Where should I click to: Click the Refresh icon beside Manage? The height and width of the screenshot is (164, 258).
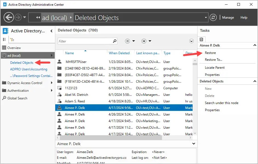[213, 17]
